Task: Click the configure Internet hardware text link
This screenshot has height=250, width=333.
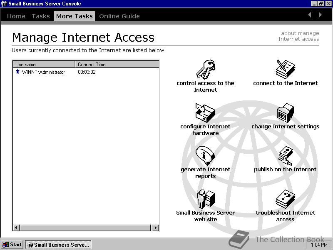Action: pyautogui.click(x=205, y=130)
